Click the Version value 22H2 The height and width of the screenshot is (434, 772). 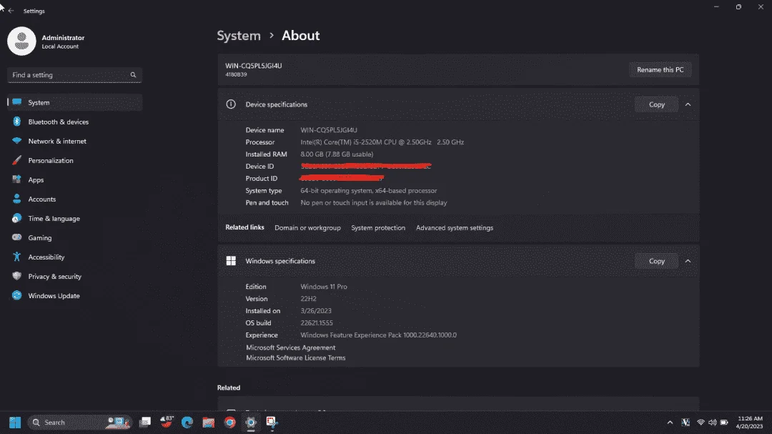click(308, 299)
